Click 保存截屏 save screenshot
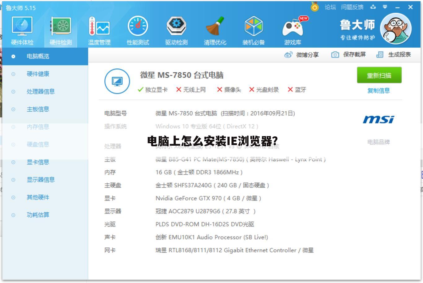 tap(349, 55)
